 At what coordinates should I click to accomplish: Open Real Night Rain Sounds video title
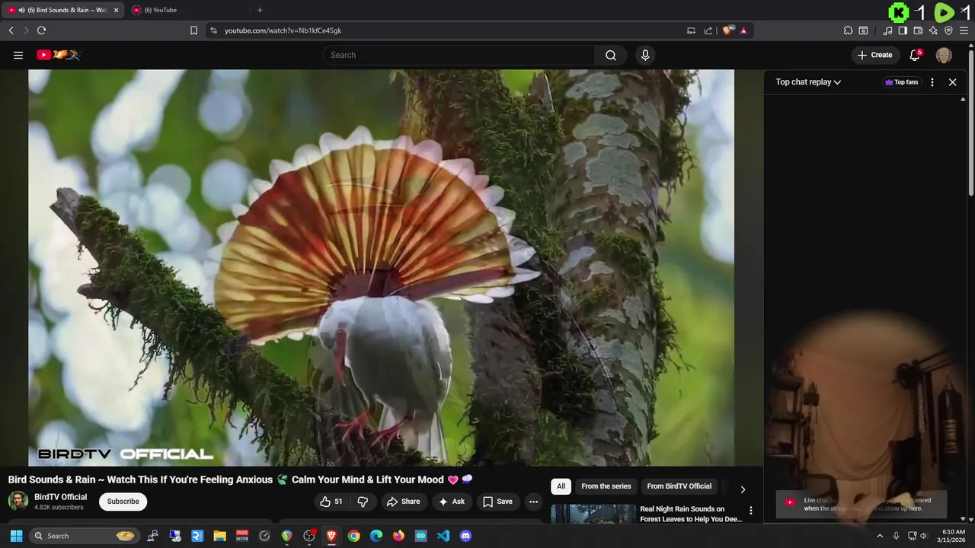pos(691,514)
